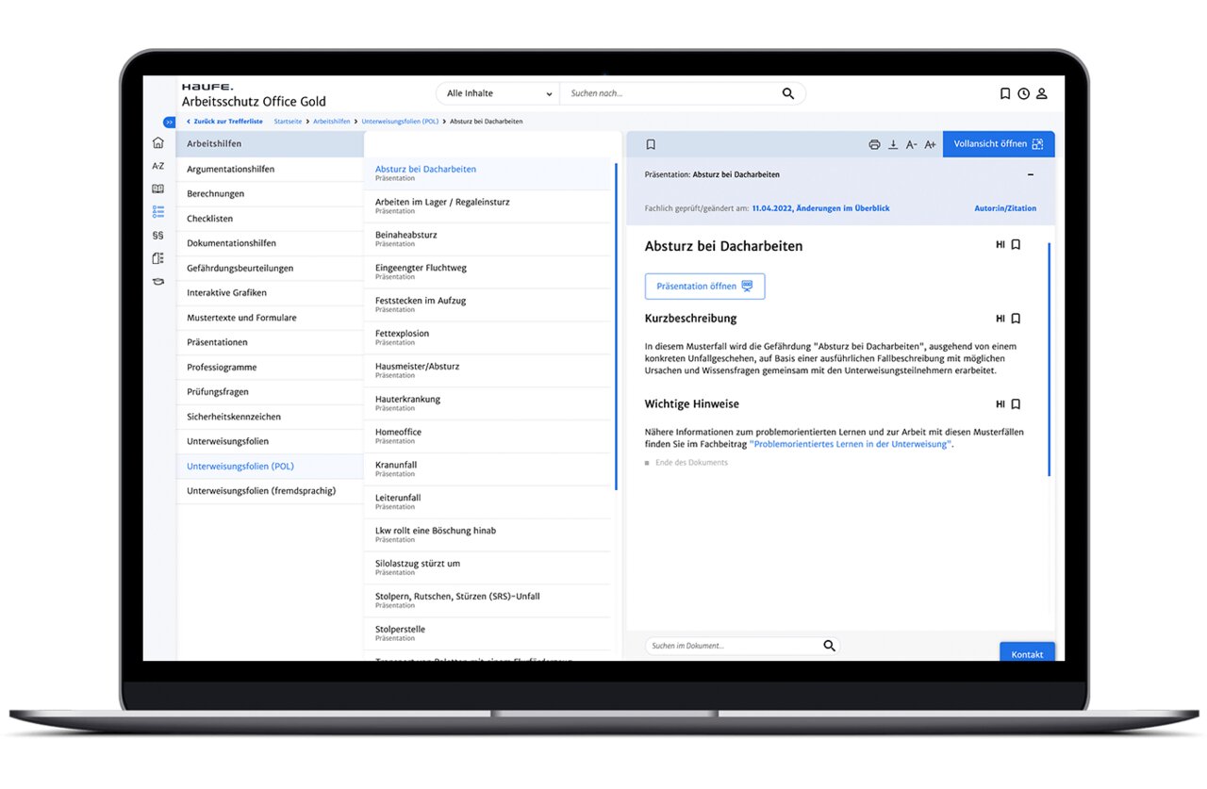Click the paragraph §§ laws icon

[157, 236]
